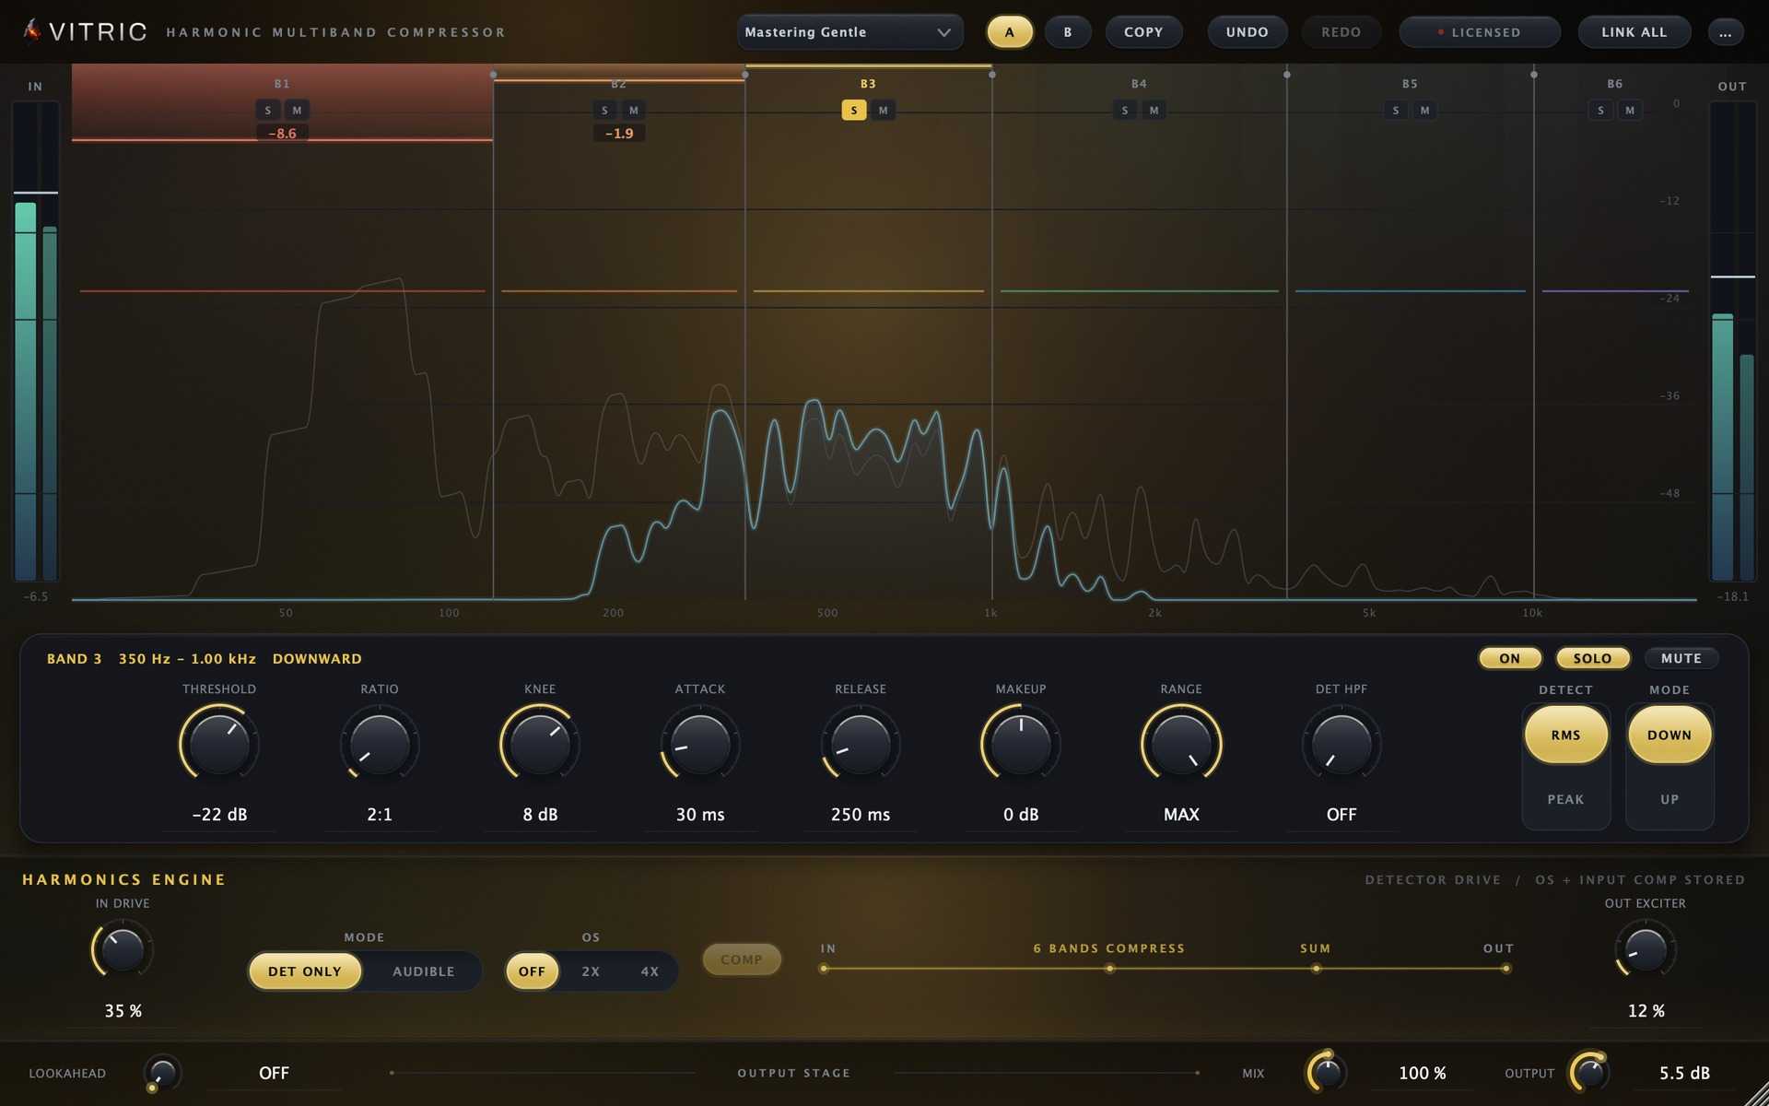Mute band B6 in the spectrum header
This screenshot has width=1769, height=1106.
(x=1630, y=111)
